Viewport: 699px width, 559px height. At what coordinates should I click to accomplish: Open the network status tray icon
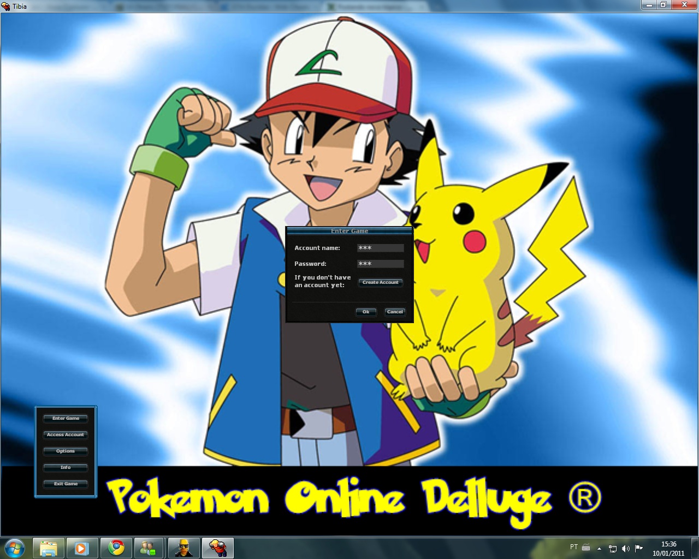(613, 548)
